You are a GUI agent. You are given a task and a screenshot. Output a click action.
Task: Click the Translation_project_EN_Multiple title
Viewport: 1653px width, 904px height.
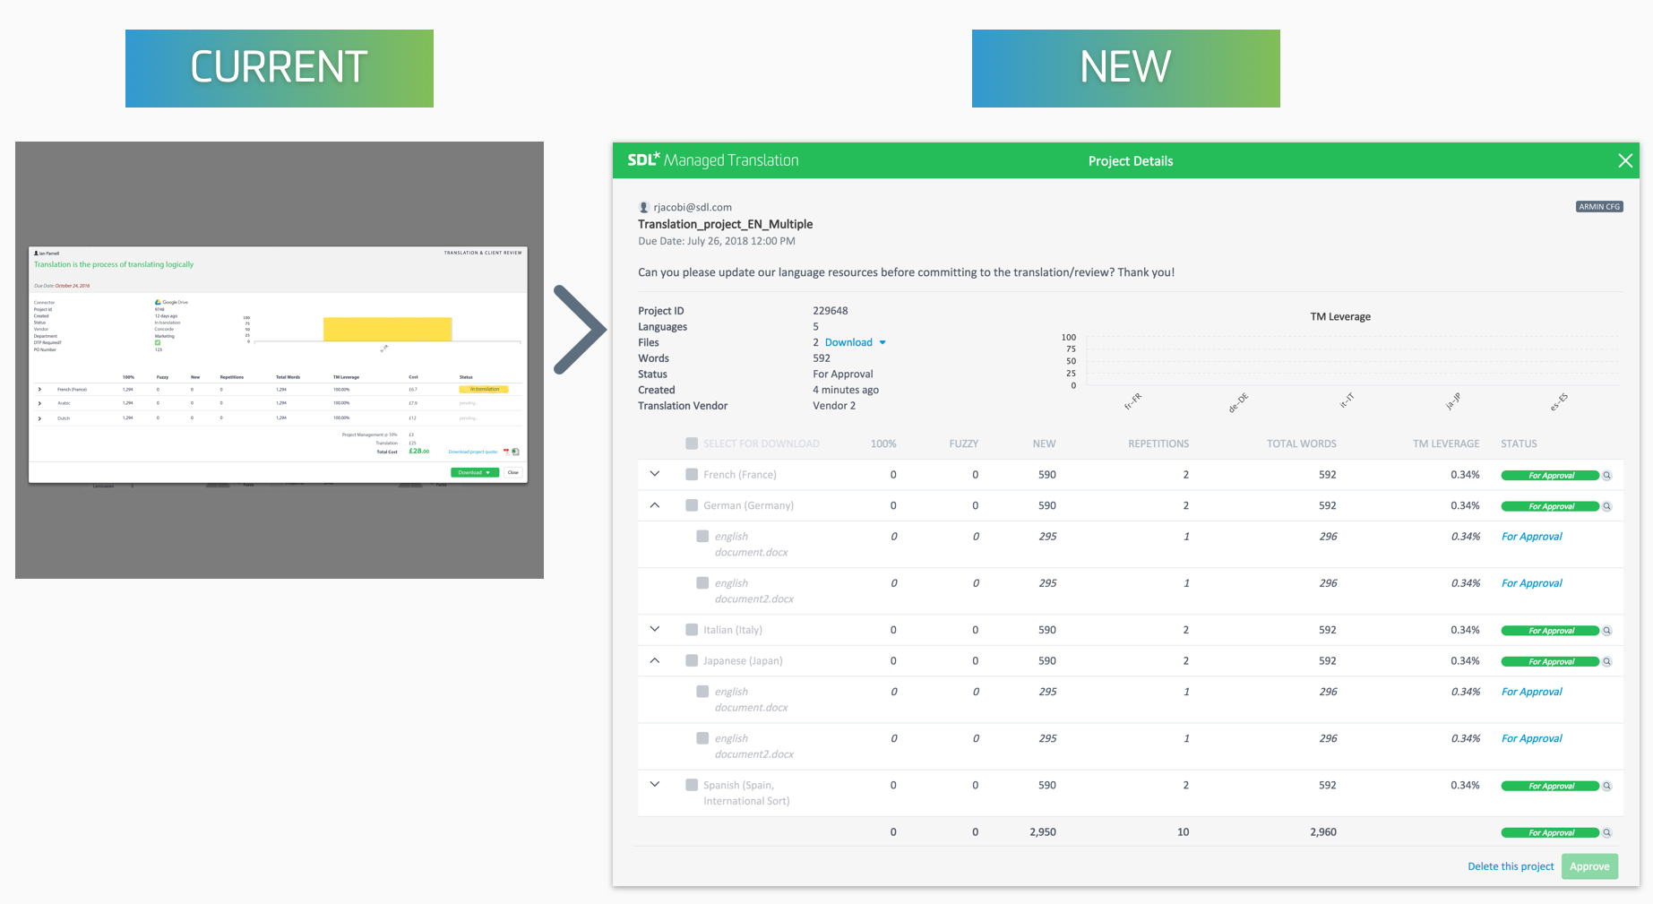point(726,224)
